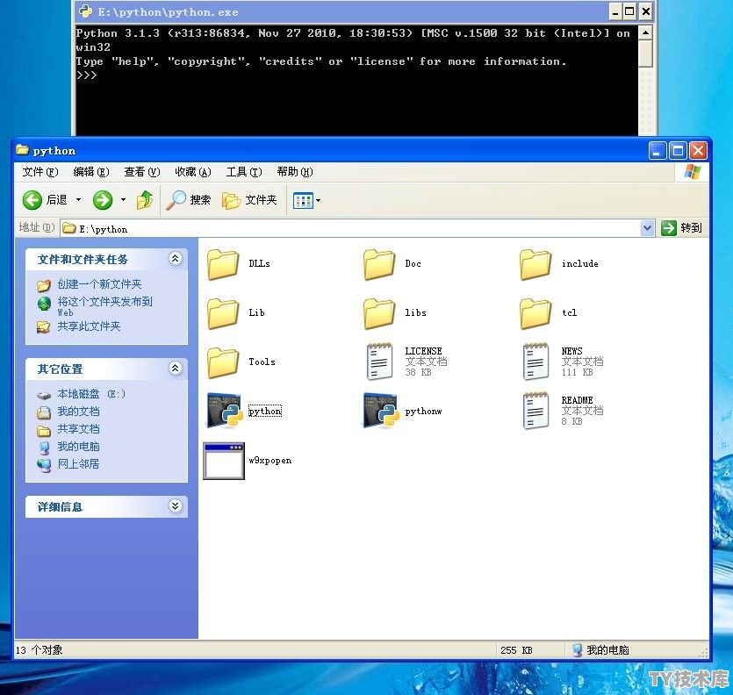This screenshot has height=695, width=733.
Task: Click the Search magnifier button
Action: [189, 200]
